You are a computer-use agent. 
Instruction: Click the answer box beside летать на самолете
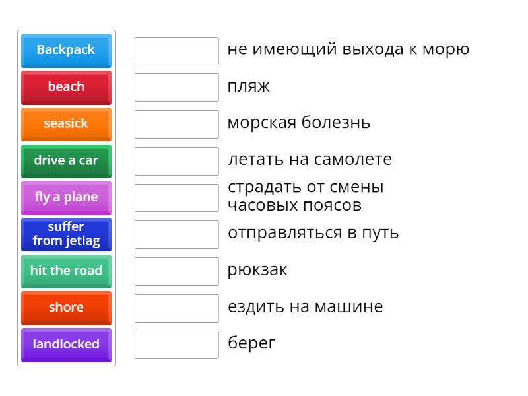coord(176,159)
